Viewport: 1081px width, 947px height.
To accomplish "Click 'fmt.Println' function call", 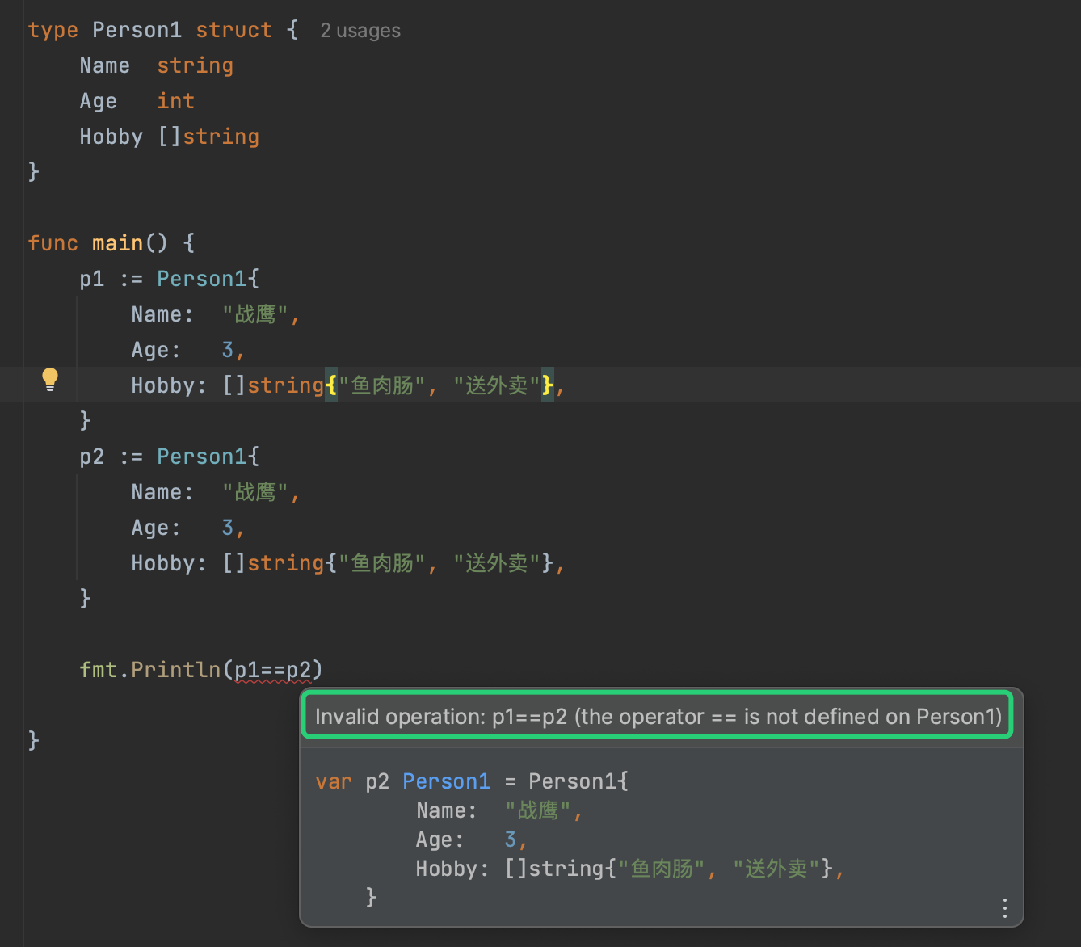I will click(149, 670).
